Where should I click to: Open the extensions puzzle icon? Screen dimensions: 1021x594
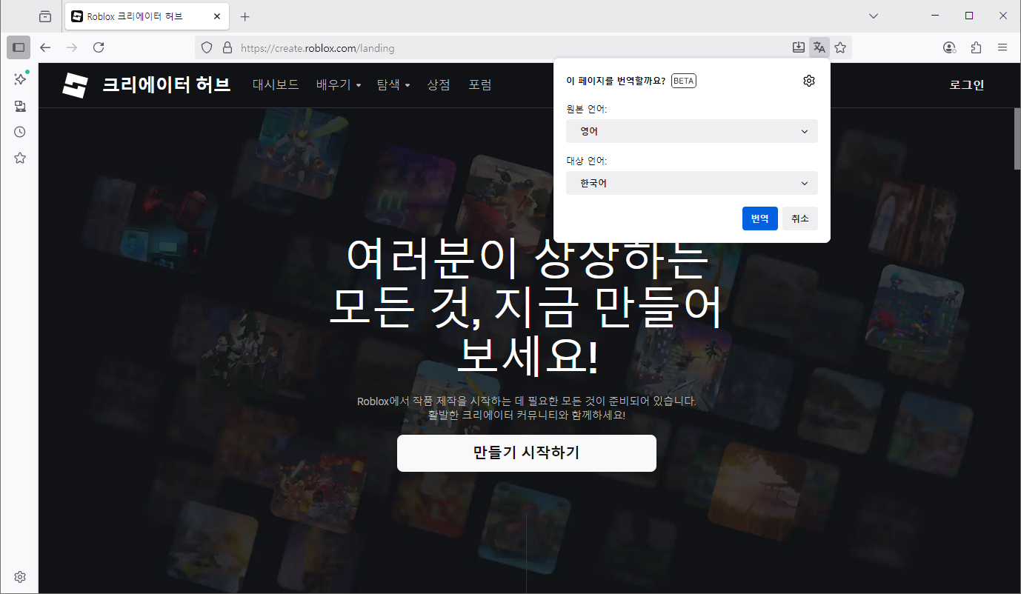(x=976, y=47)
